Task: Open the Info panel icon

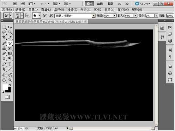Action: (170, 41)
